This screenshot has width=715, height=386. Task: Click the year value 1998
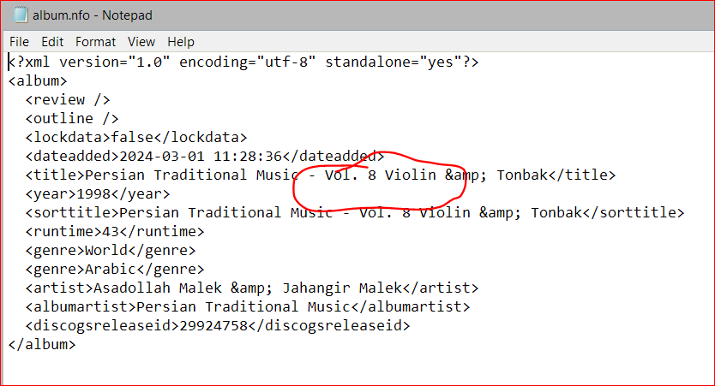93,194
